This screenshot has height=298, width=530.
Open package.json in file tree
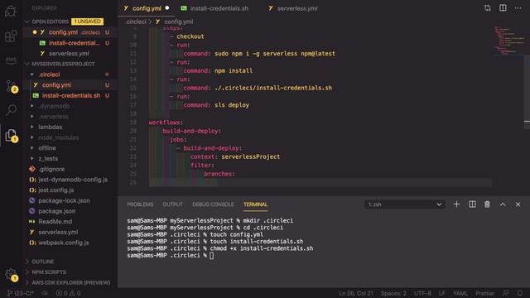(x=57, y=211)
